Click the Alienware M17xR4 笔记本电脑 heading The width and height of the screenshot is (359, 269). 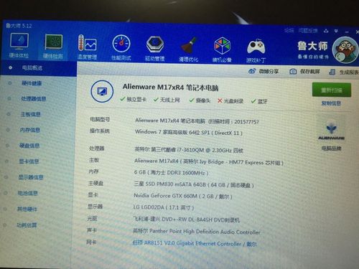[170, 88]
